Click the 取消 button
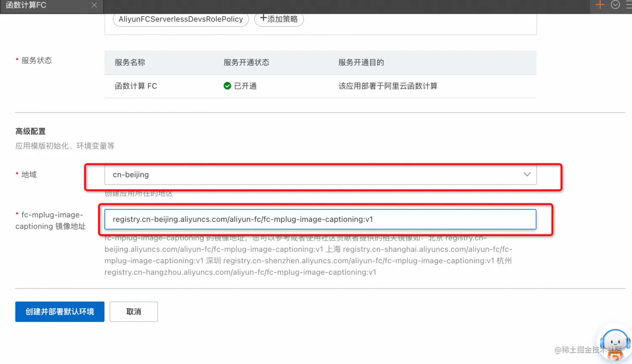 coord(134,312)
